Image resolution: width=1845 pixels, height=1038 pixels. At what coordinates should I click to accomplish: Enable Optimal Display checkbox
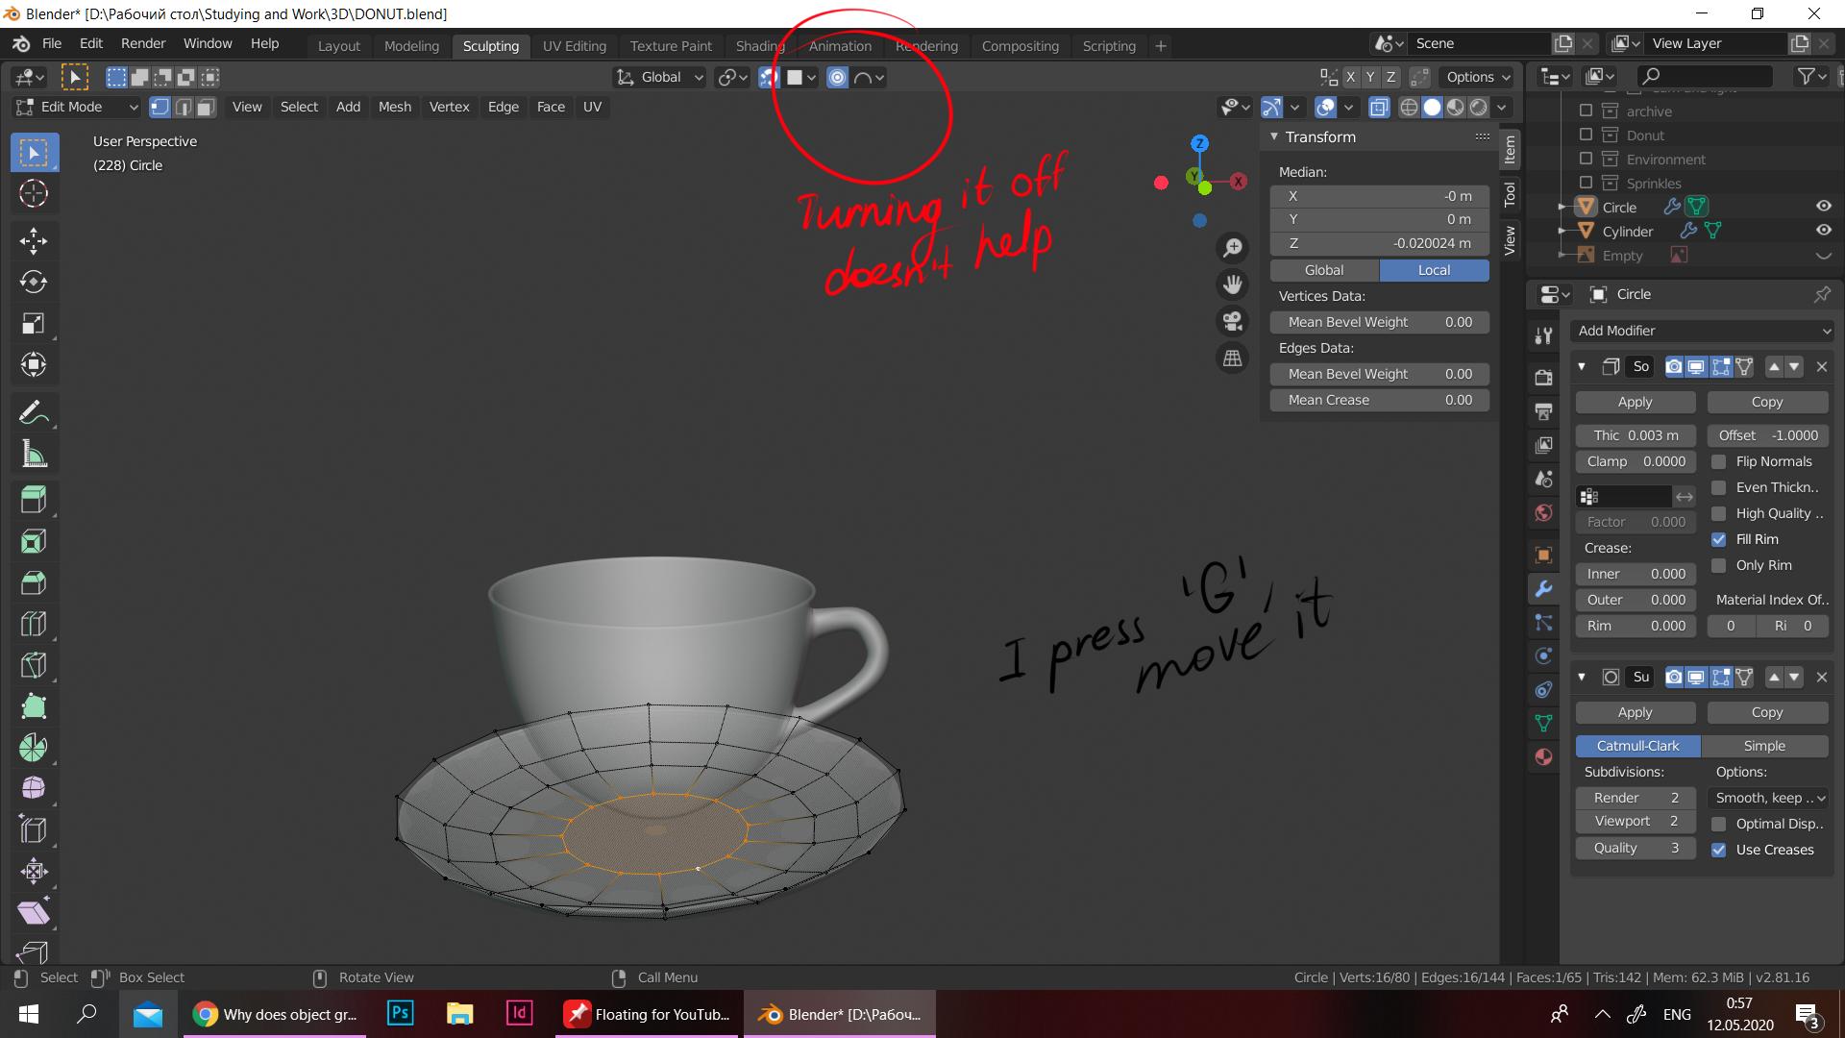[x=1718, y=824]
